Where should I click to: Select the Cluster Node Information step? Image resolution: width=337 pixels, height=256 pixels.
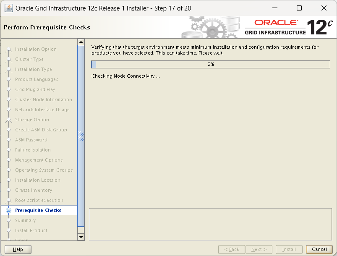point(43,99)
